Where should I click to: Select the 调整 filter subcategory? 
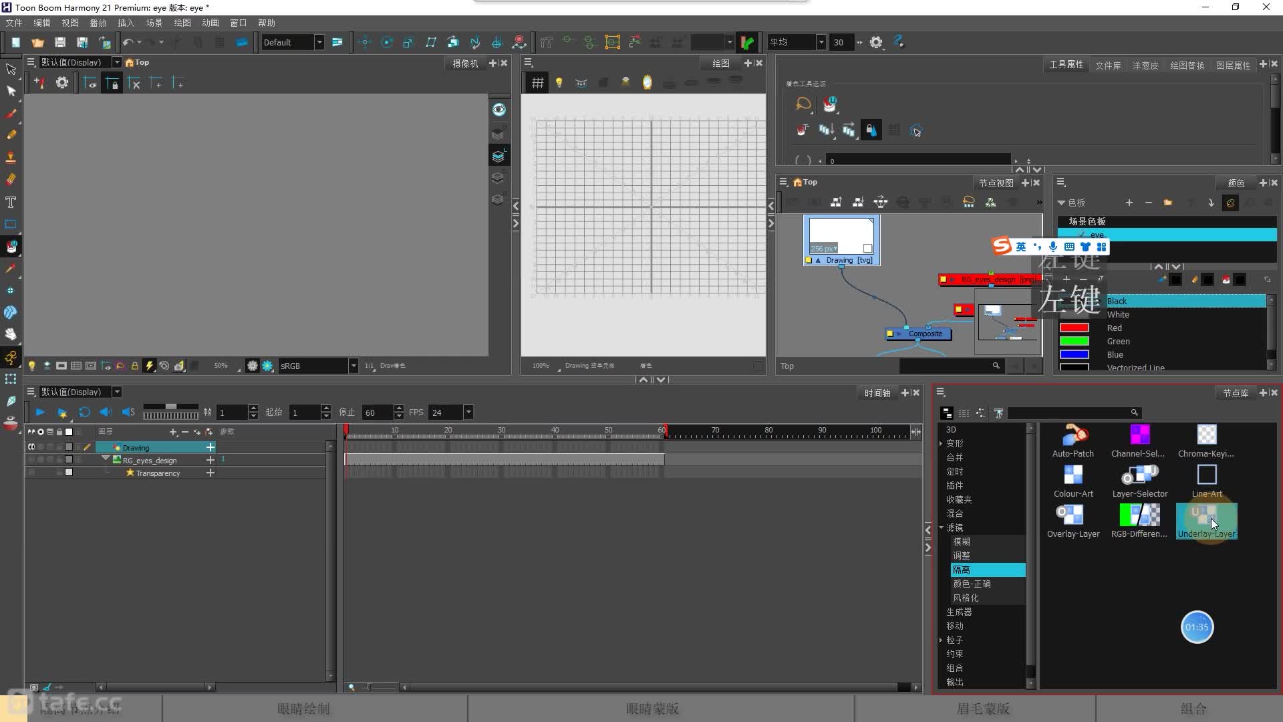tap(988, 556)
